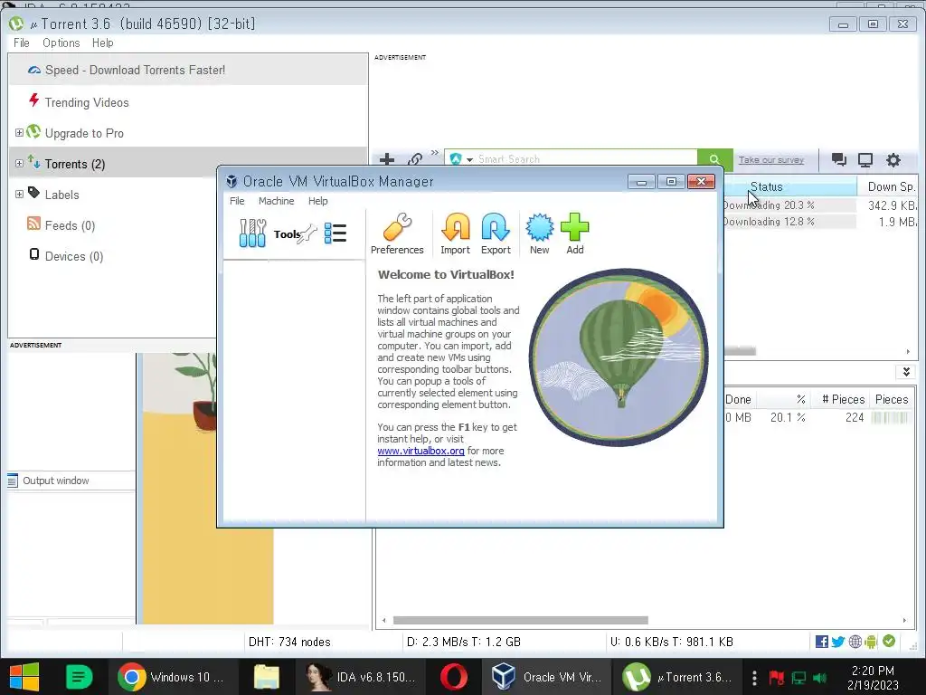Click the Smart Search input field
Image resolution: width=926 pixels, height=695 pixels.
585,159
